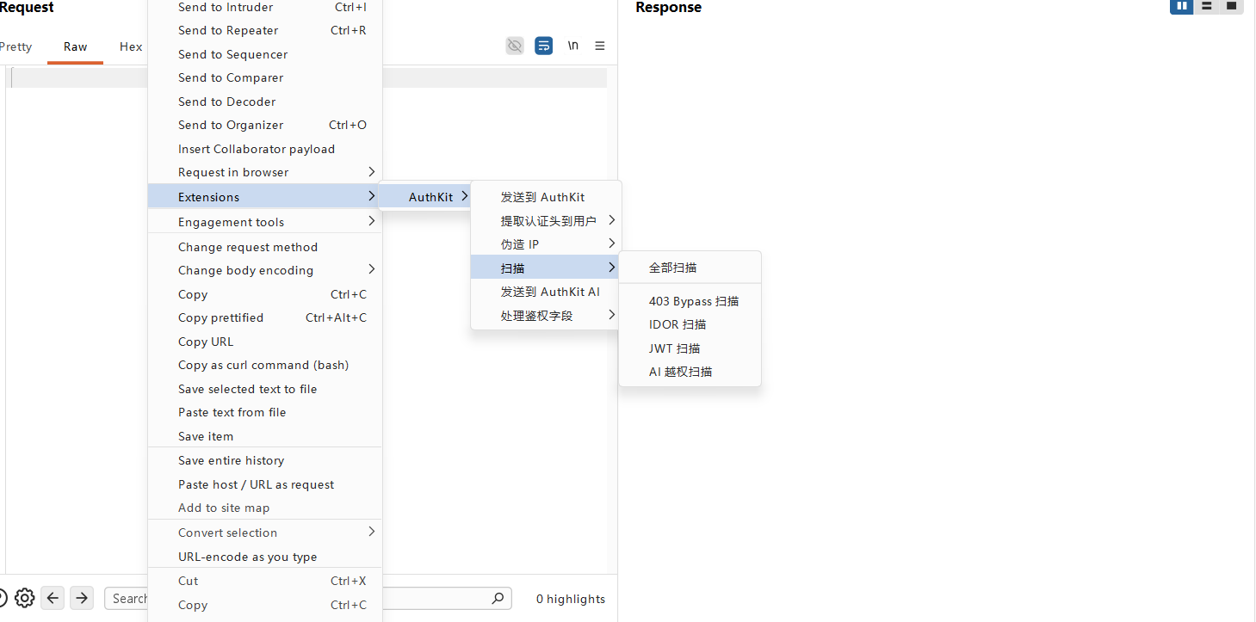Screen dimensions: 1256x622
Task: Select the combined tab layout icon
Action: [x=1232, y=6]
